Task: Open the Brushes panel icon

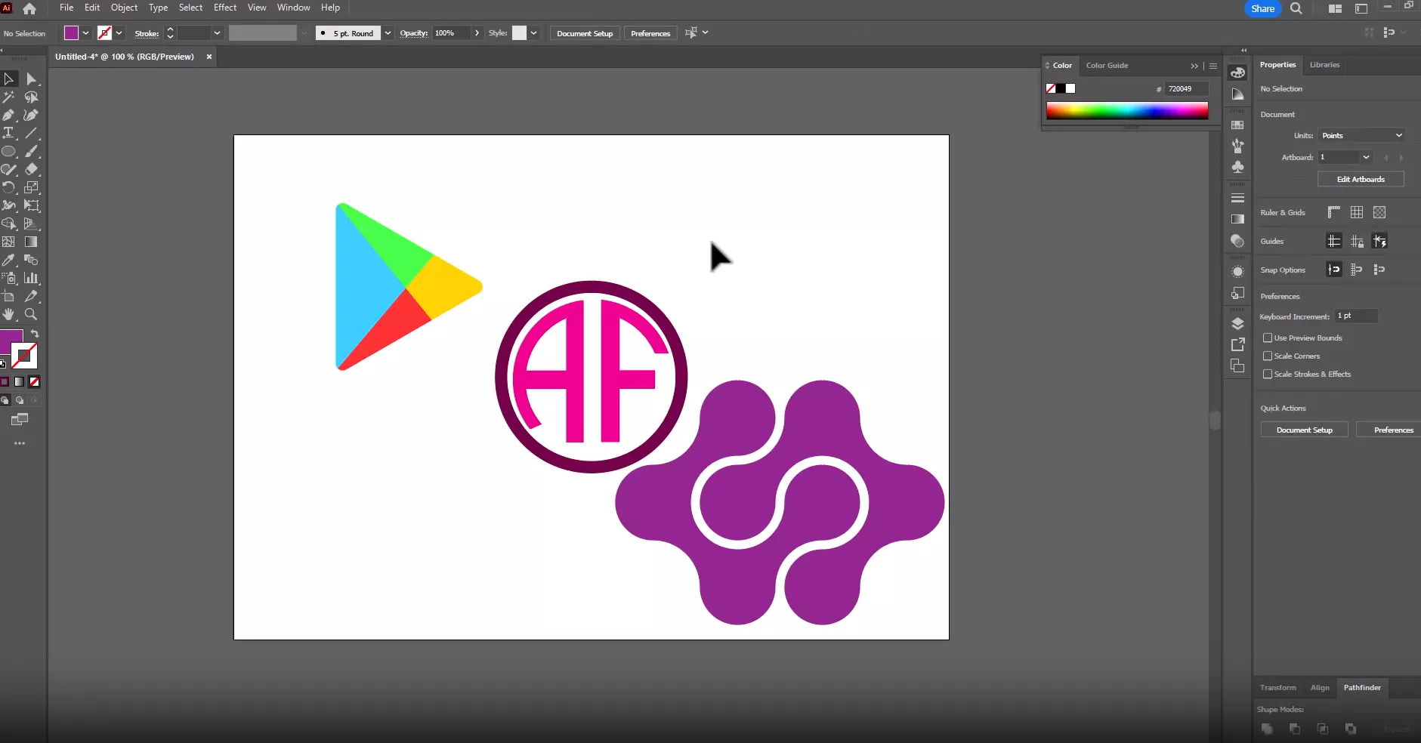Action: 1237,146
